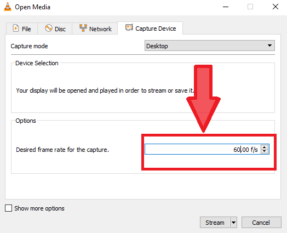The image size is (287, 233).
Task: Switch to the Capture Device tab
Action: coord(150,28)
